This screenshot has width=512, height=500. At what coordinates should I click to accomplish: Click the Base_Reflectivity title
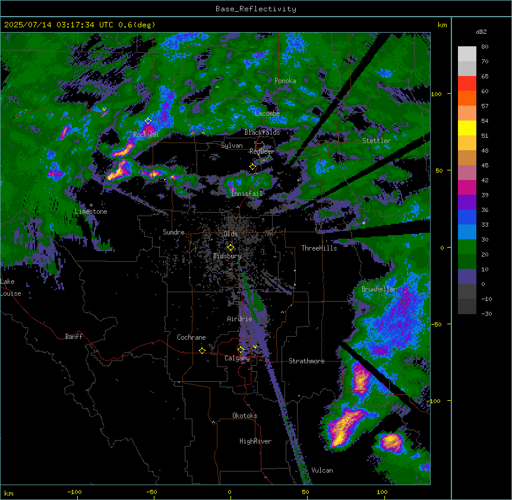(x=256, y=9)
